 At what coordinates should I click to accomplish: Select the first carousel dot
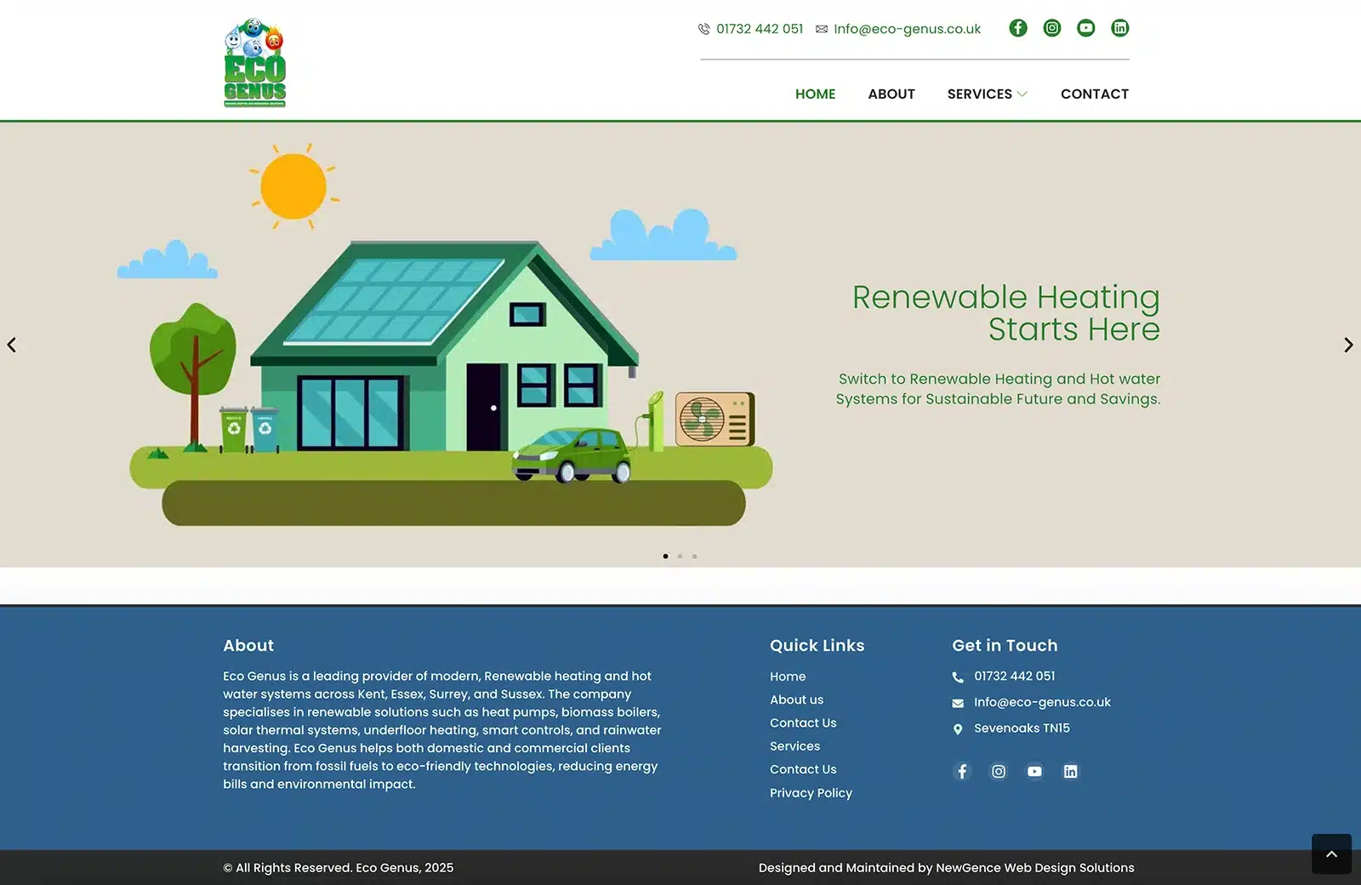(x=665, y=557)
